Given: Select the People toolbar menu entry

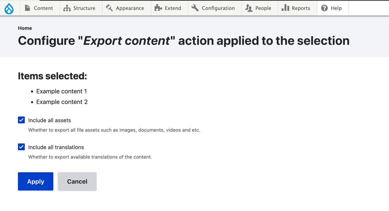Looking at the screenshot, I should 259,8.
